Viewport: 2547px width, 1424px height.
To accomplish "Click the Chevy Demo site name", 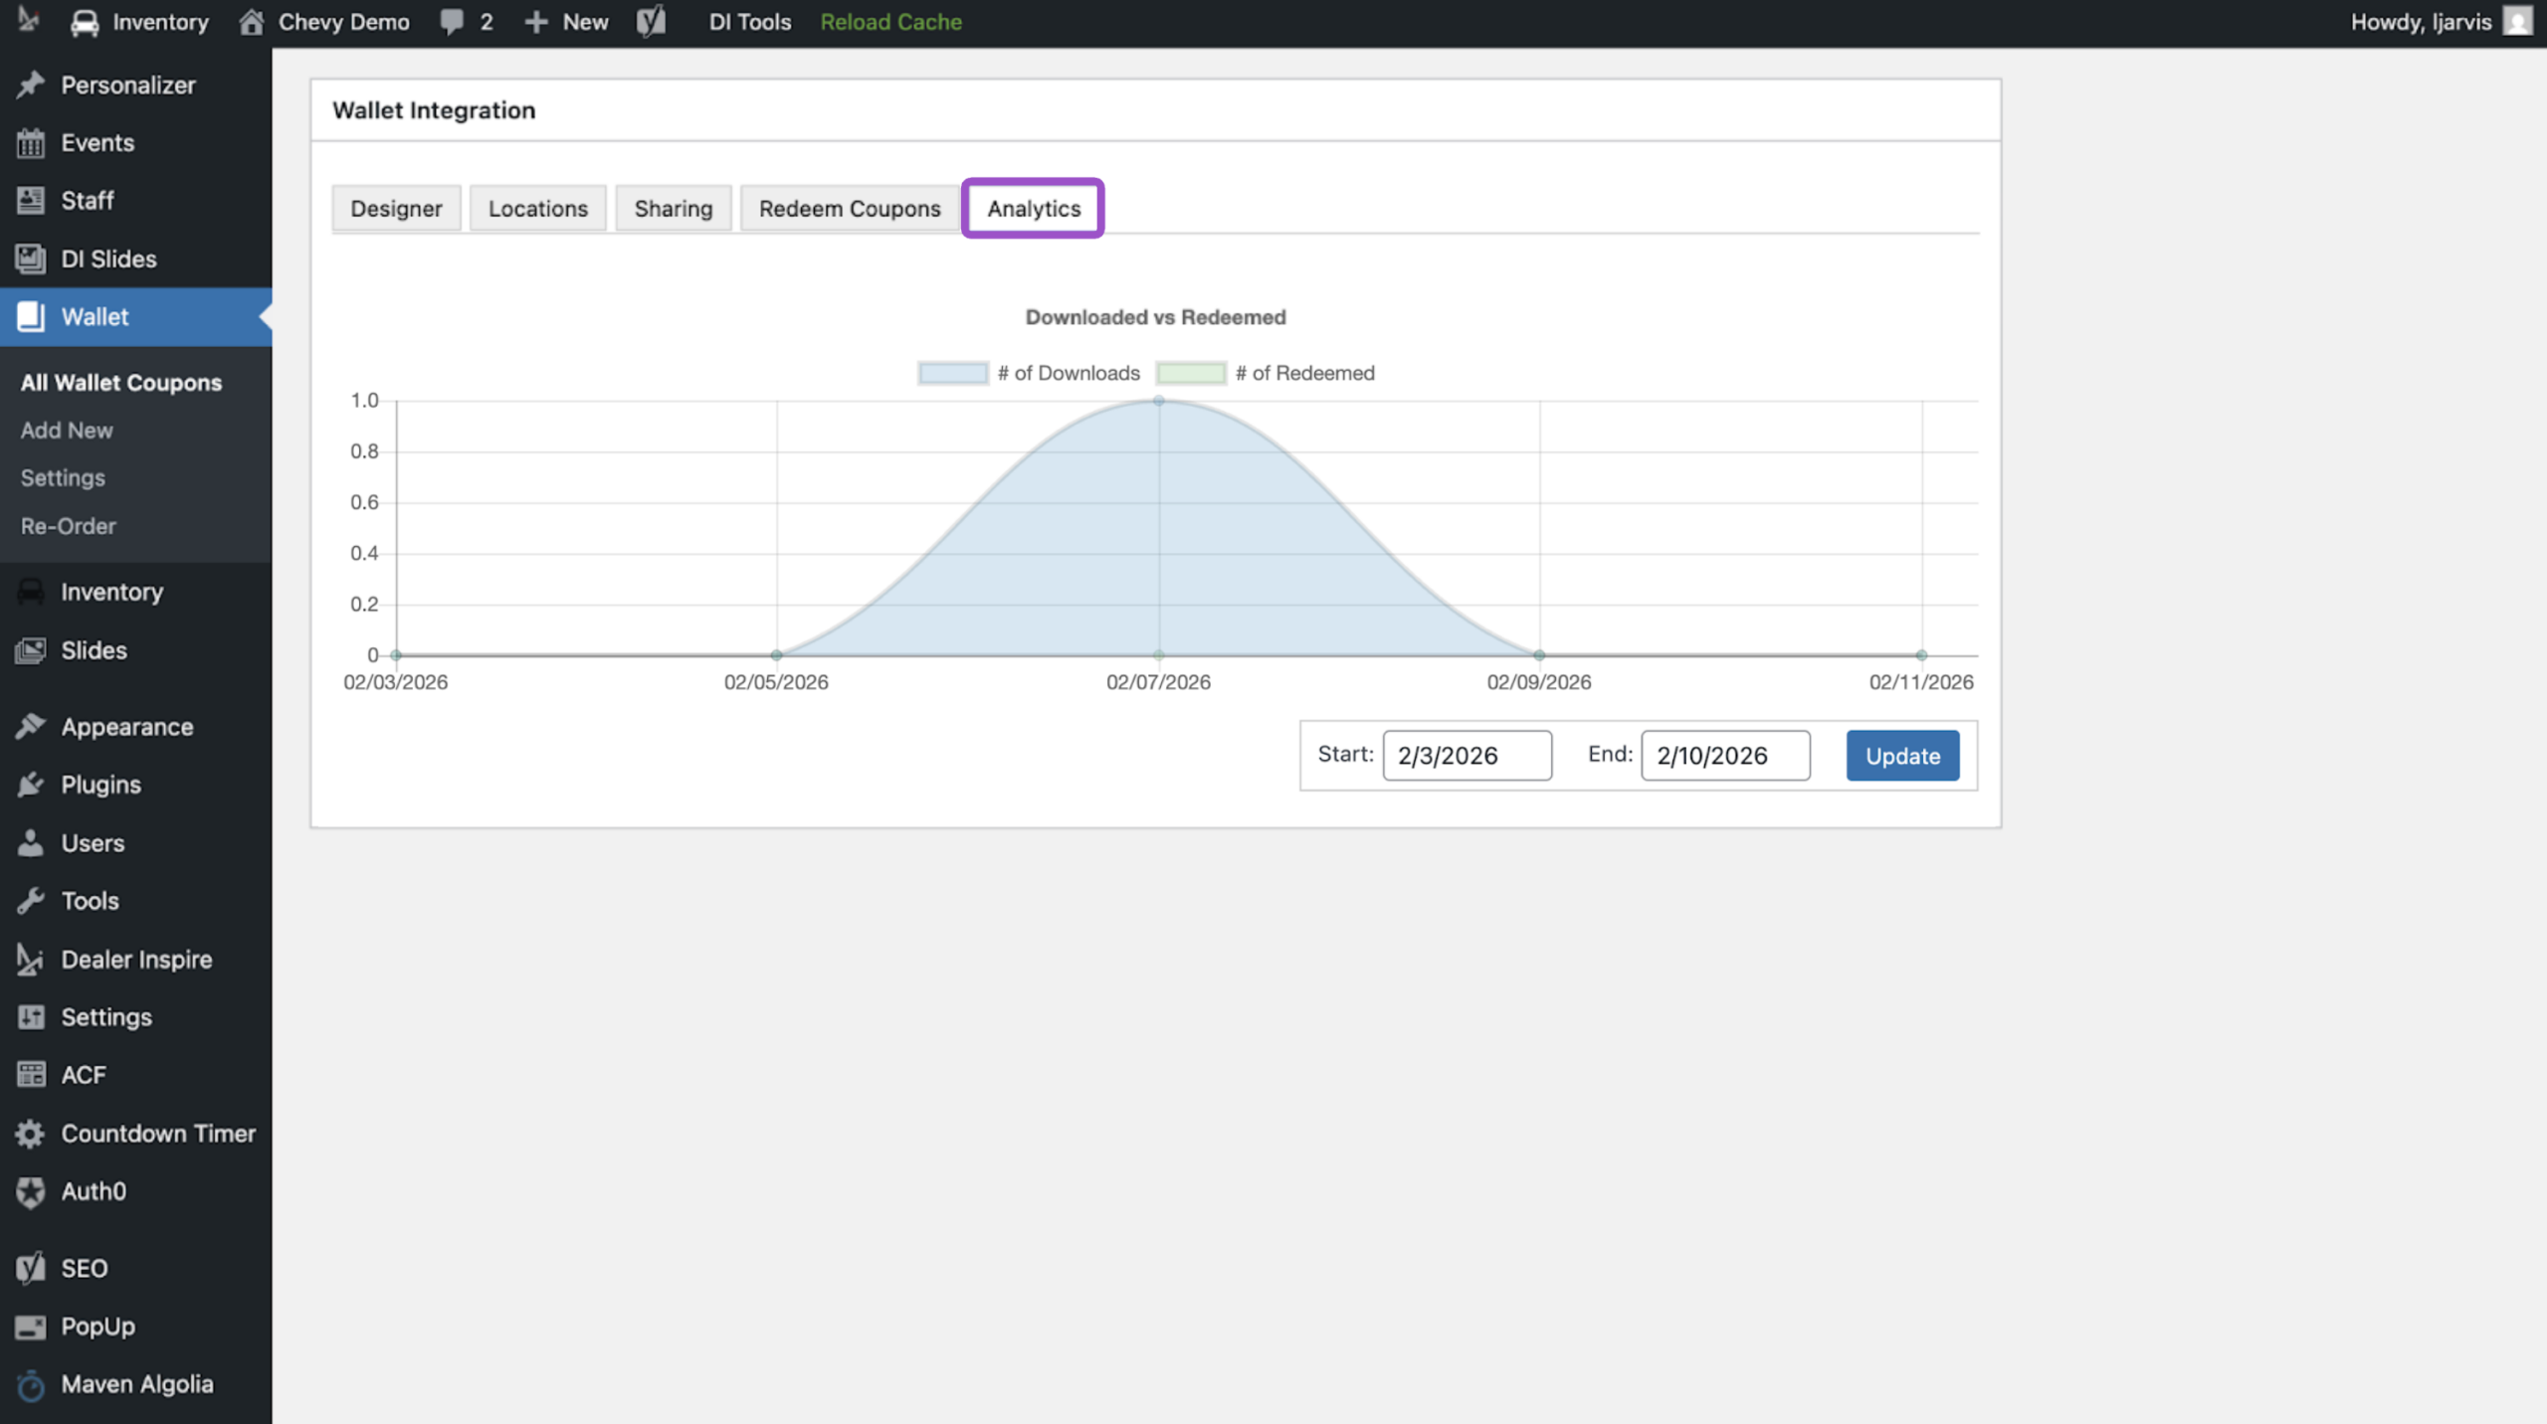I will (x=343, y=22).
